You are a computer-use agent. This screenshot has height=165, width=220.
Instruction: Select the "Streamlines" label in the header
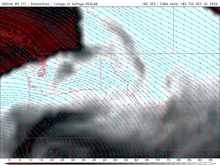pos(40,4)
